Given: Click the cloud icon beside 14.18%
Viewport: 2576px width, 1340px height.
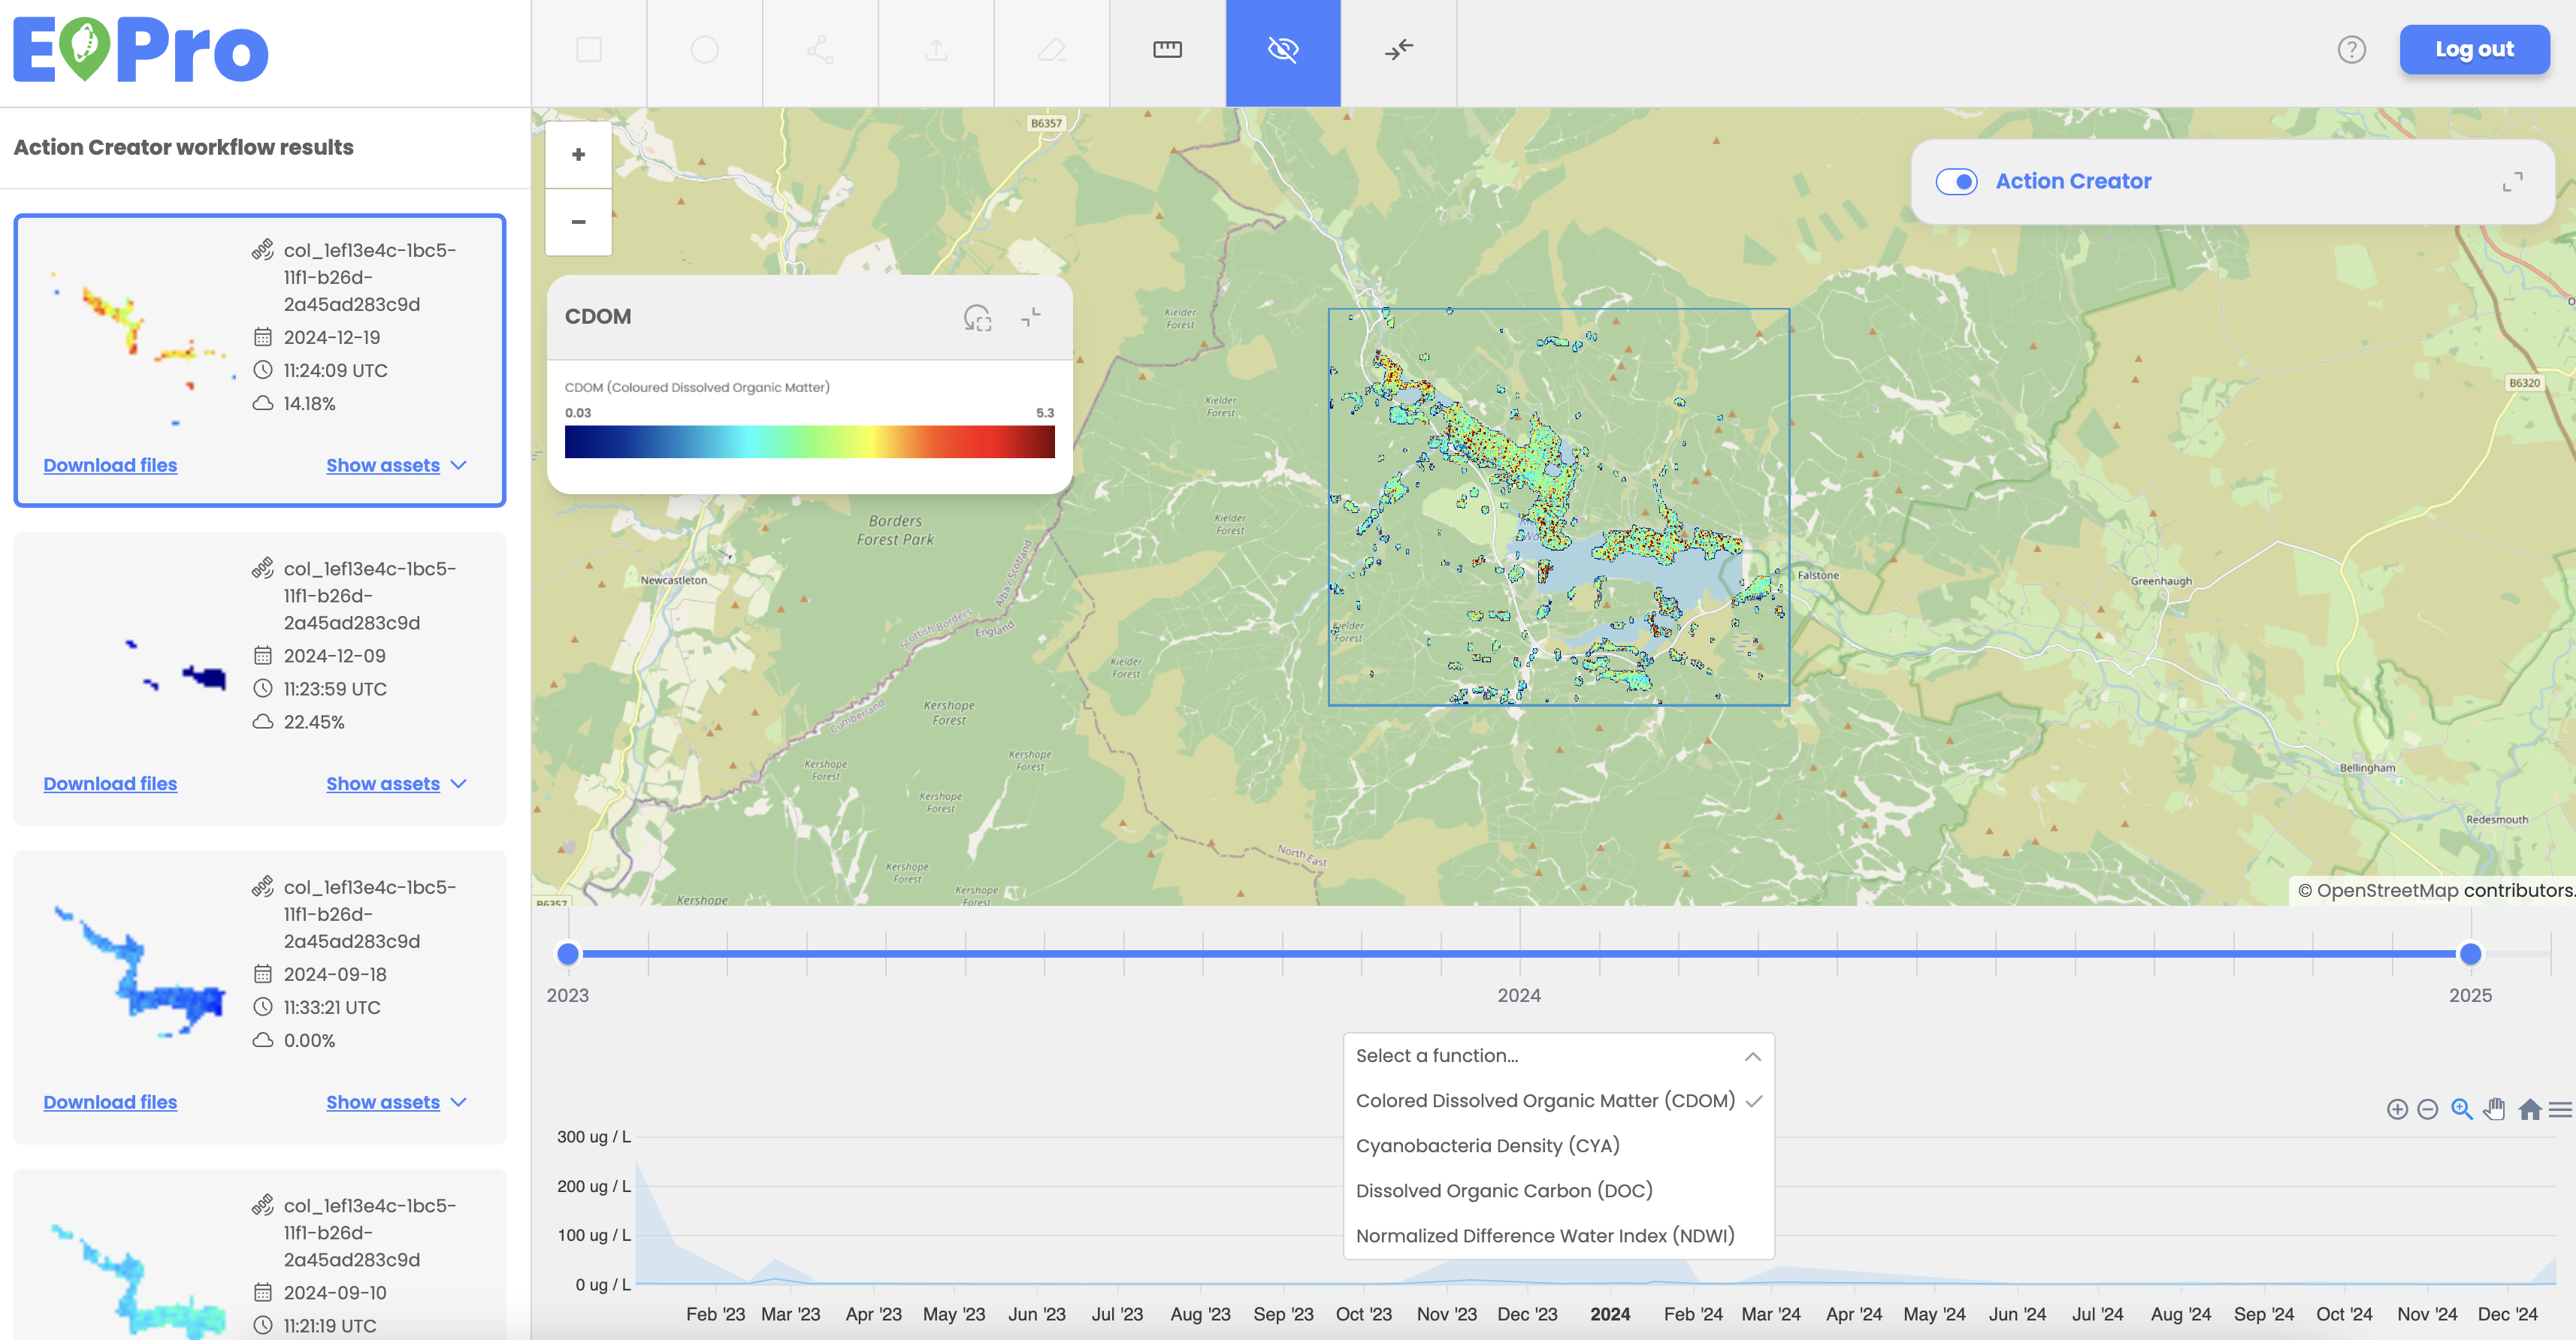Looking at the screenshot, I should (263, 403).
